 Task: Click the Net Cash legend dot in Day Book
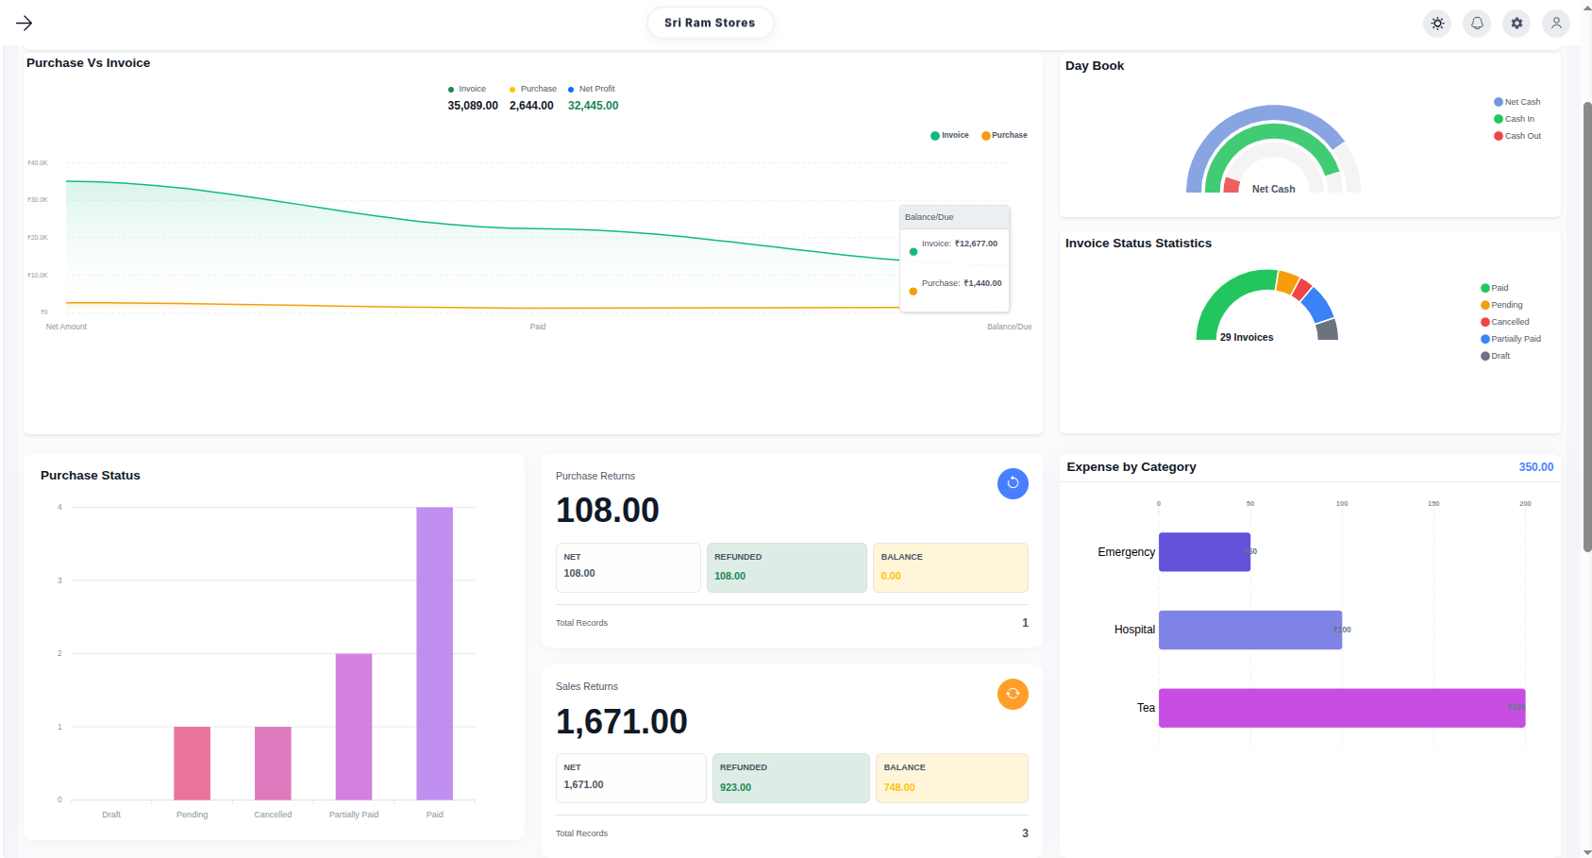1497,101
